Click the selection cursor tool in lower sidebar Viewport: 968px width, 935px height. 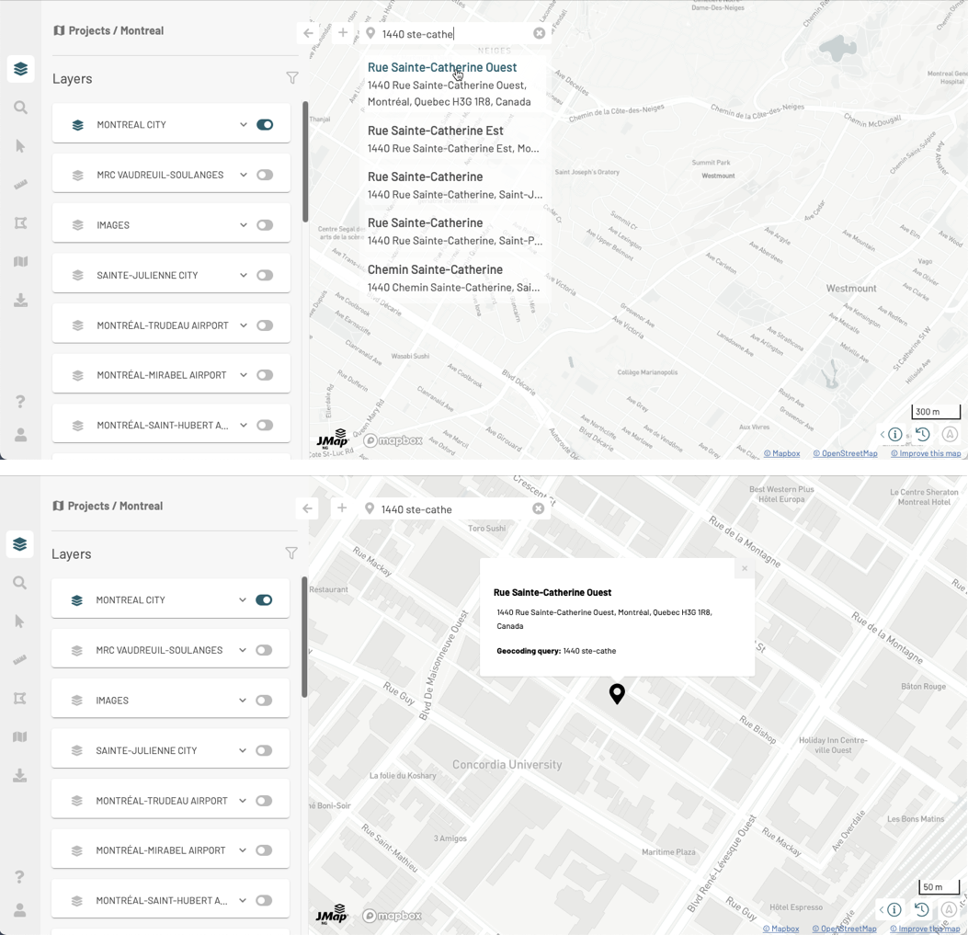coord(19,621)
